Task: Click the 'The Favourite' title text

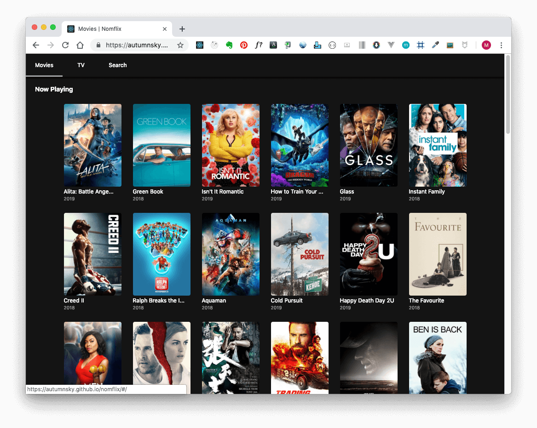Action: click(427, 300)
